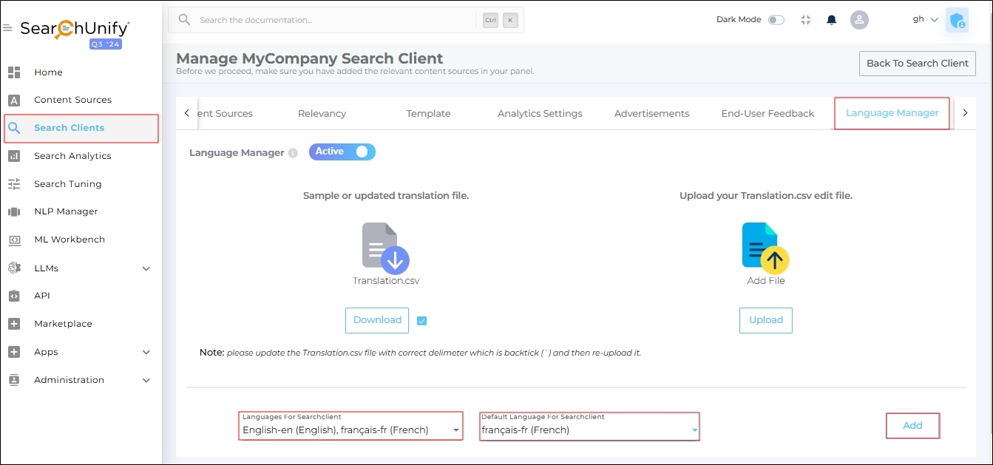Click the Back To Search Client button

point(917,64)
